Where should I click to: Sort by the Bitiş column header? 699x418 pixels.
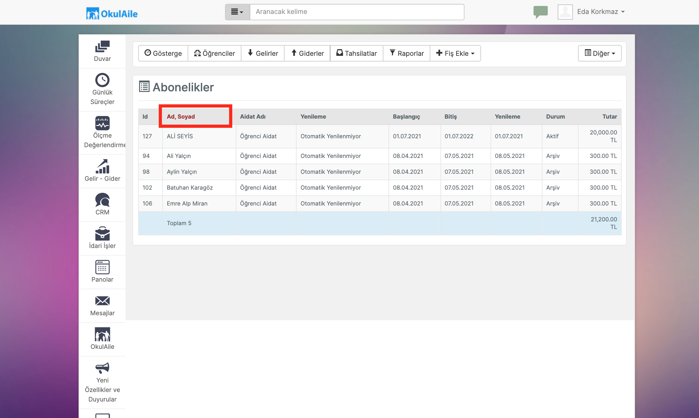click(451, 116)
